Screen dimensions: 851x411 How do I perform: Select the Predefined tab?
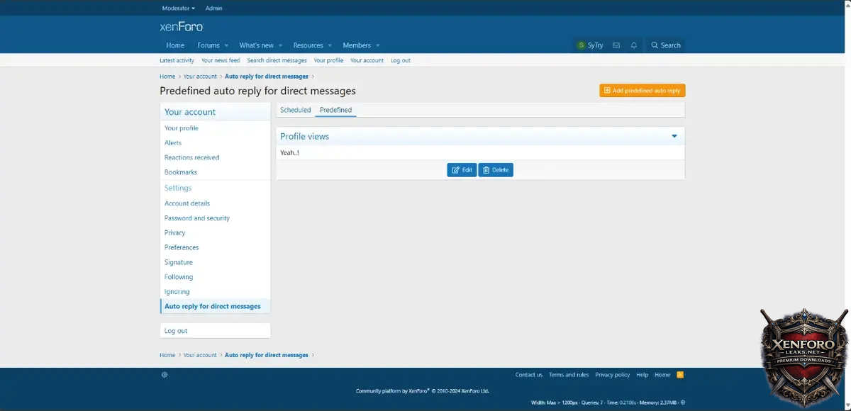point(335,110)
